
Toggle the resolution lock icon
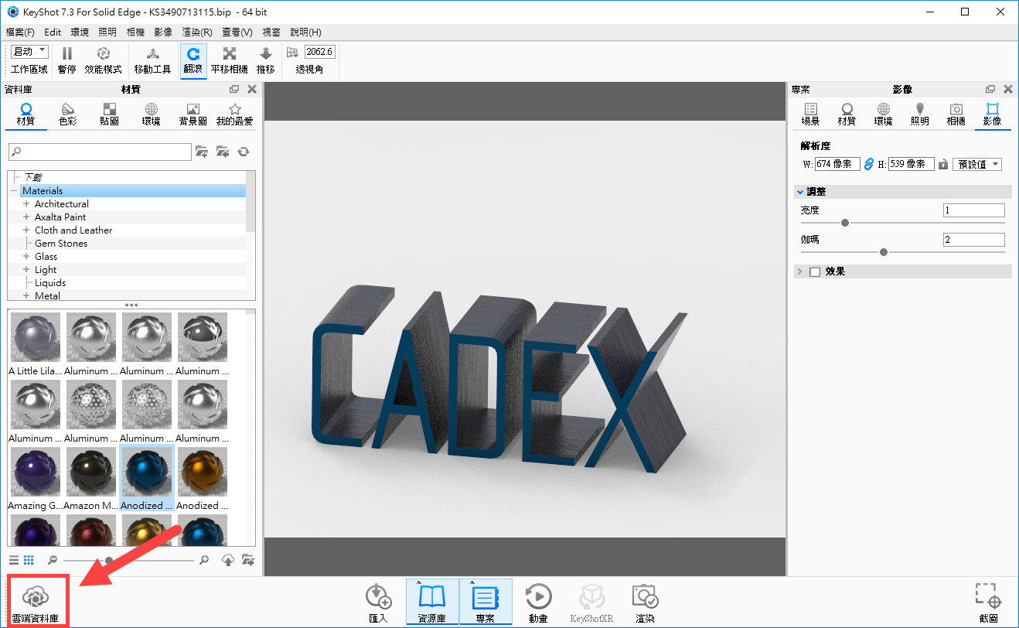(x=942, y=164)
